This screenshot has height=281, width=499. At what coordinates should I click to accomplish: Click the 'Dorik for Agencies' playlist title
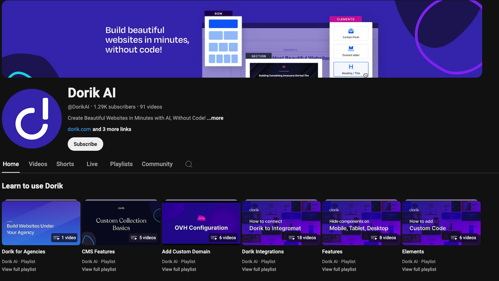pos(24,252)
